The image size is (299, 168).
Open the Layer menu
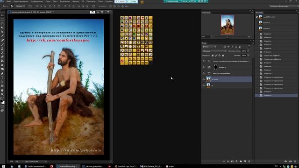coord(48,1)
